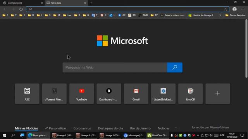Switch to the Lineage II (141... taskbar window
Viewport: 248px width, 139px height.
62,136
